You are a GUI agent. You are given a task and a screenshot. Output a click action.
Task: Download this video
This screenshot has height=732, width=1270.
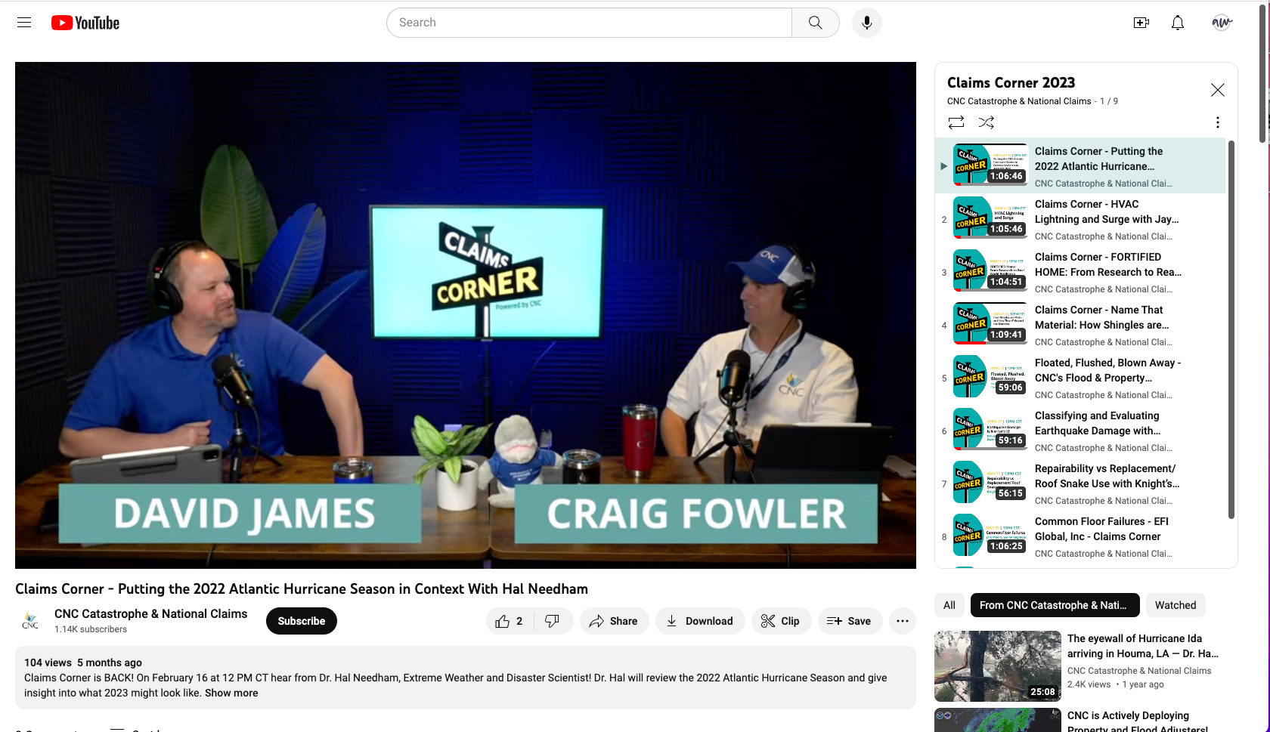[700, 621]
